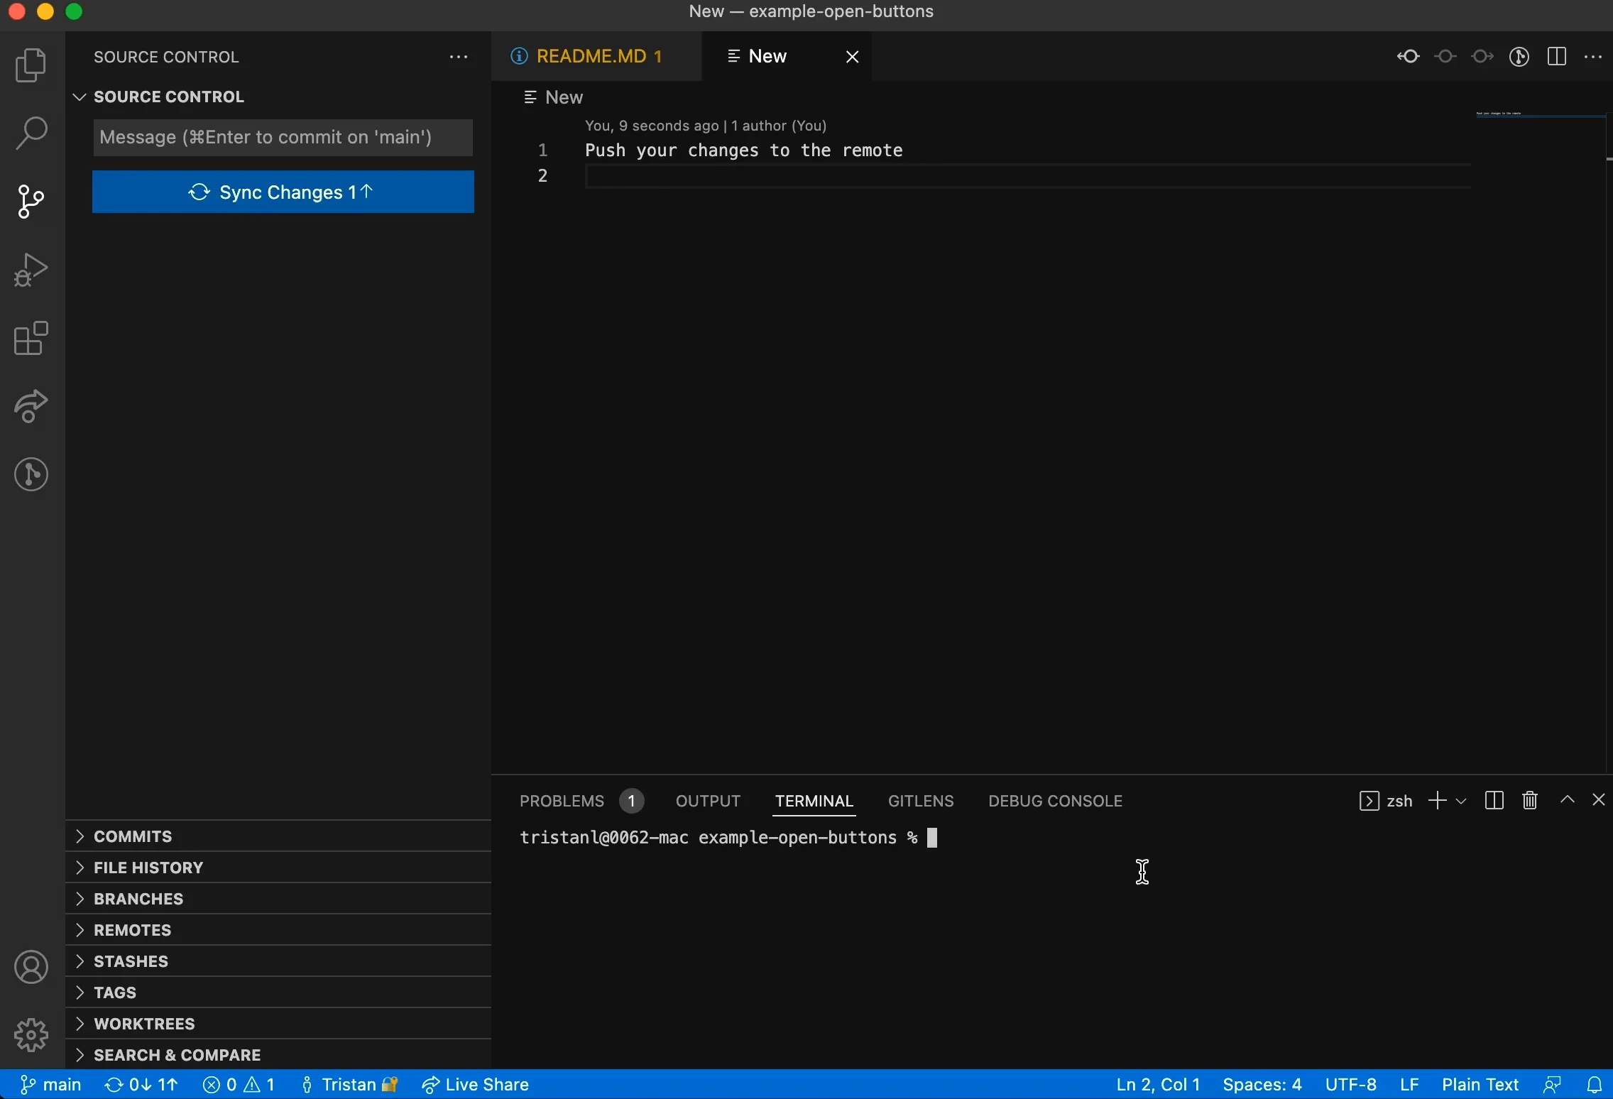Switch to the README.MD tab
Image resolution: width=1613 pixels, height=1099 pixels.
591,57
